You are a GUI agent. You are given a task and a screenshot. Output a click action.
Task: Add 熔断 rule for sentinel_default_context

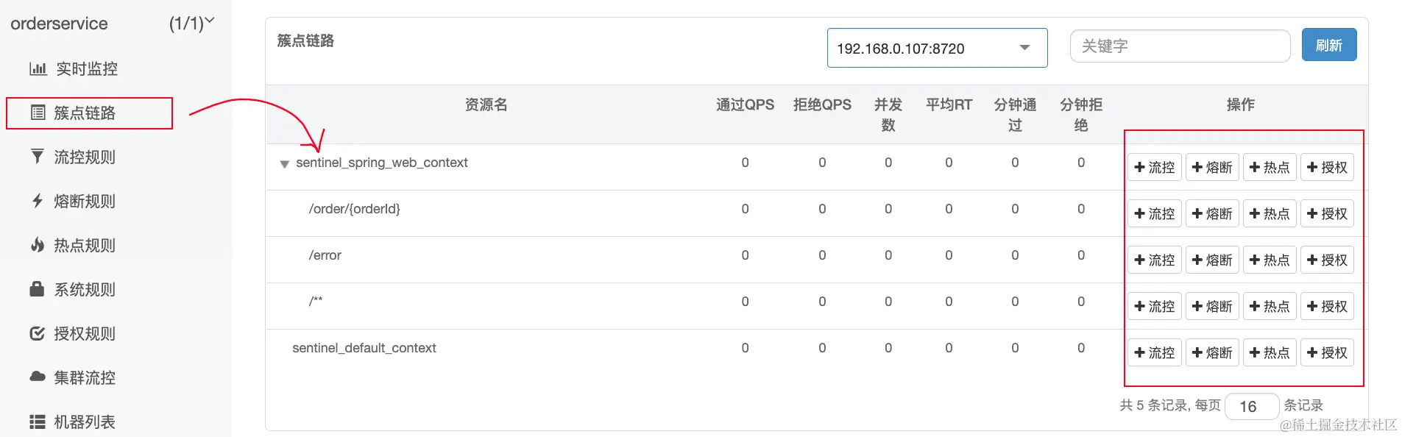click(1212, 352)
